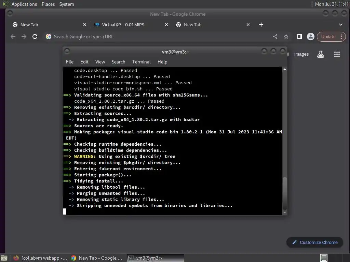Image resolution: width=350 pixels, height=262 pixels.
Task: Click terminal scrollbar up arrow
Action: pyautogui.click(x=285, y=70)
